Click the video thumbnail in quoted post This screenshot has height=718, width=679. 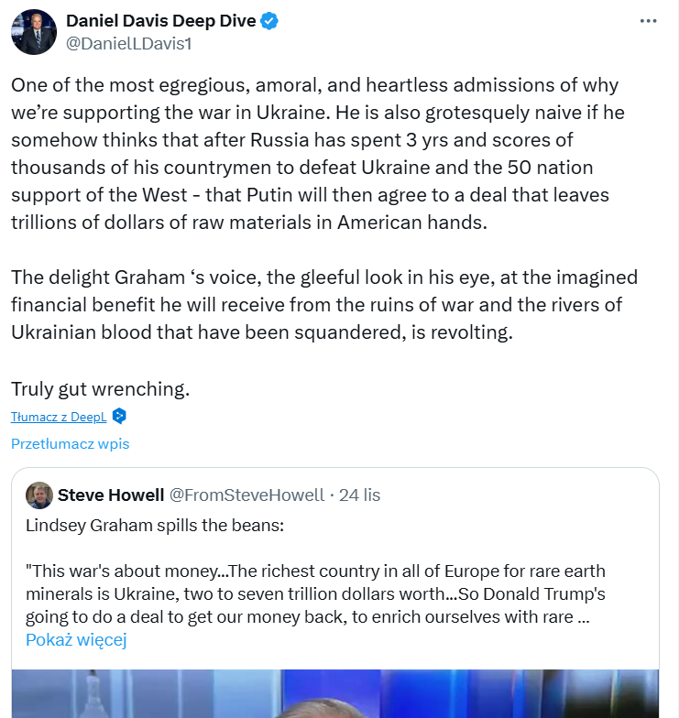335,693
